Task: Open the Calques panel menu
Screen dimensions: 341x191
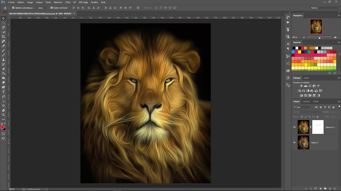Action: 339,102
